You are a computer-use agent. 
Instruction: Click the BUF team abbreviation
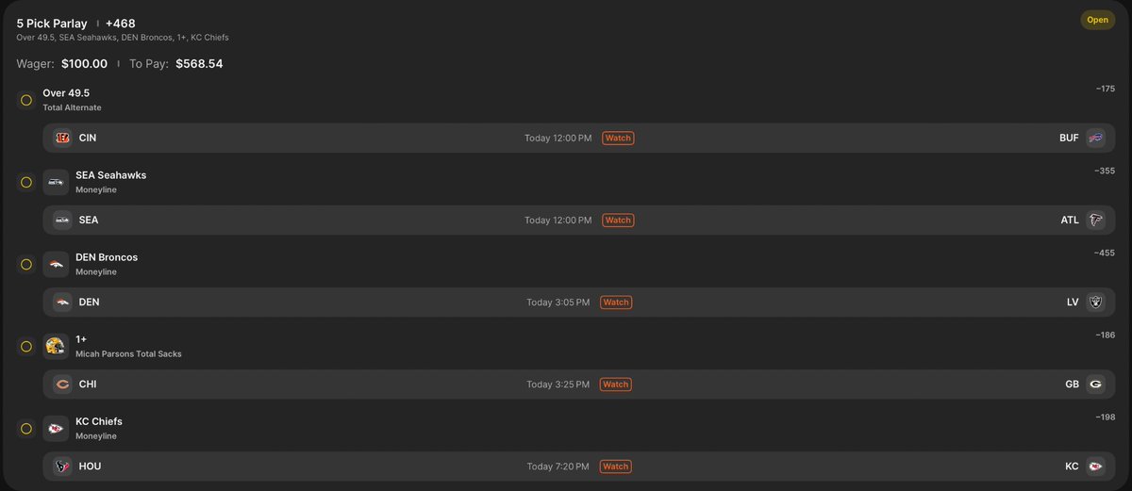(x=1069, y=138)
